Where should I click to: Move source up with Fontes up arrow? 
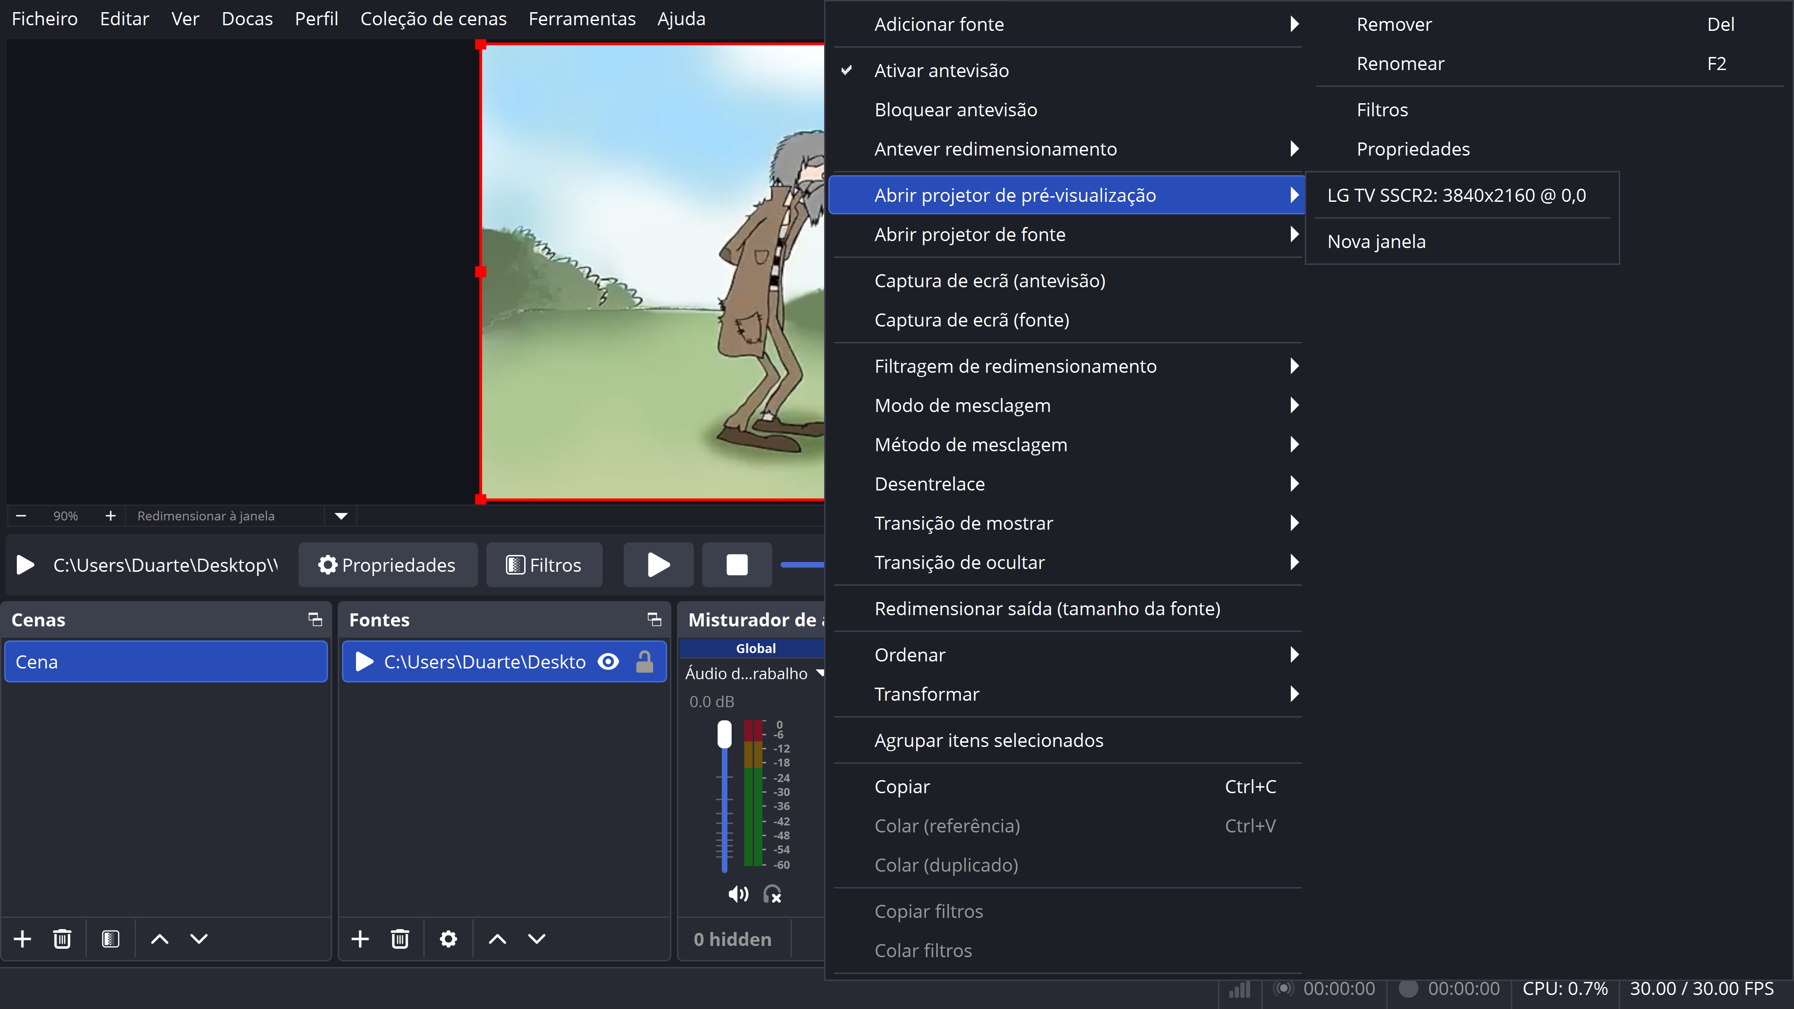pyautogui.click(x=497, y=938)
